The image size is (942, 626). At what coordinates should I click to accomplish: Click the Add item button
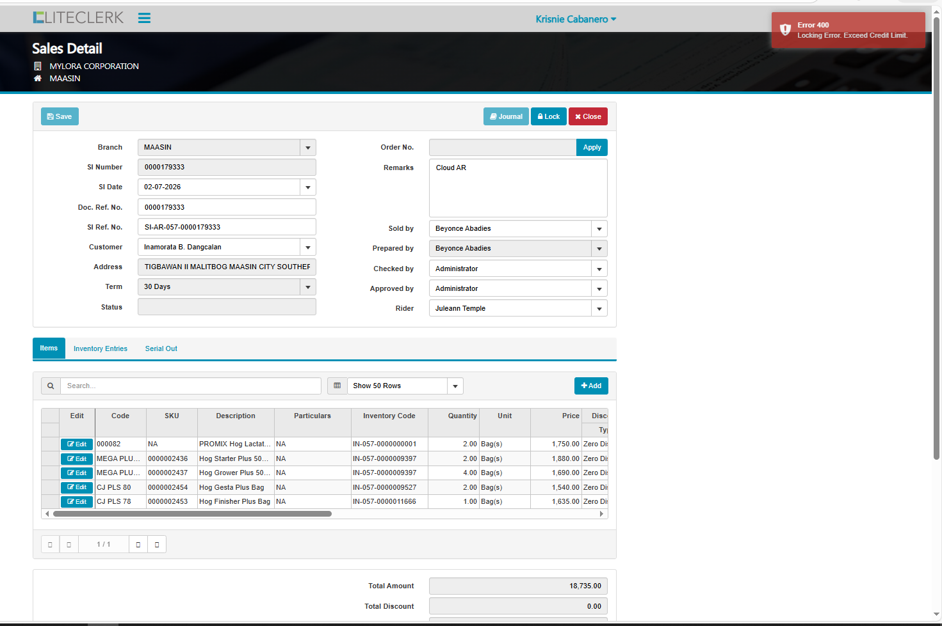591,386
